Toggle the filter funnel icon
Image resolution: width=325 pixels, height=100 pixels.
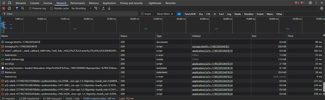17,8
